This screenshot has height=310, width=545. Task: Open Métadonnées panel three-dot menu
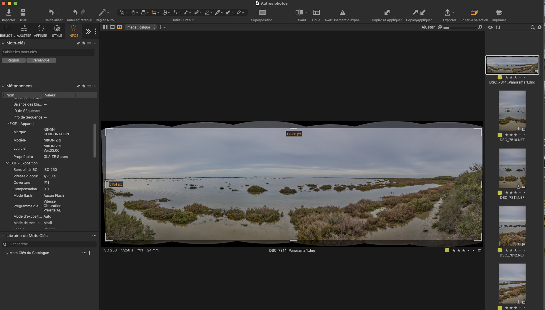click(95, 86)
